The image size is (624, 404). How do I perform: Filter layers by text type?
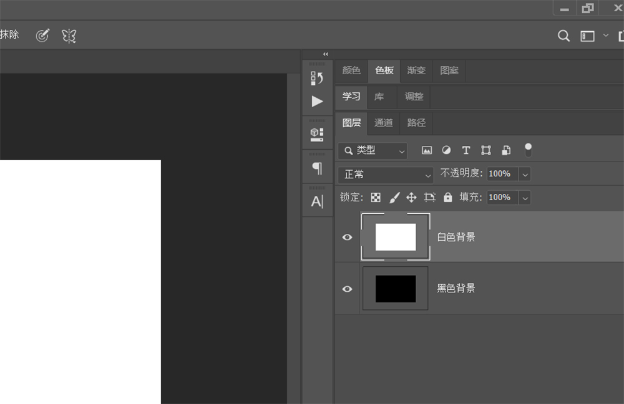click(x=466, y=150)
